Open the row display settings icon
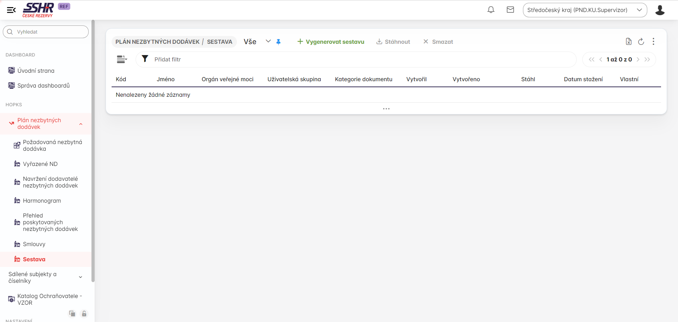This screenshot has height=322, width=678. coord(122,59)
